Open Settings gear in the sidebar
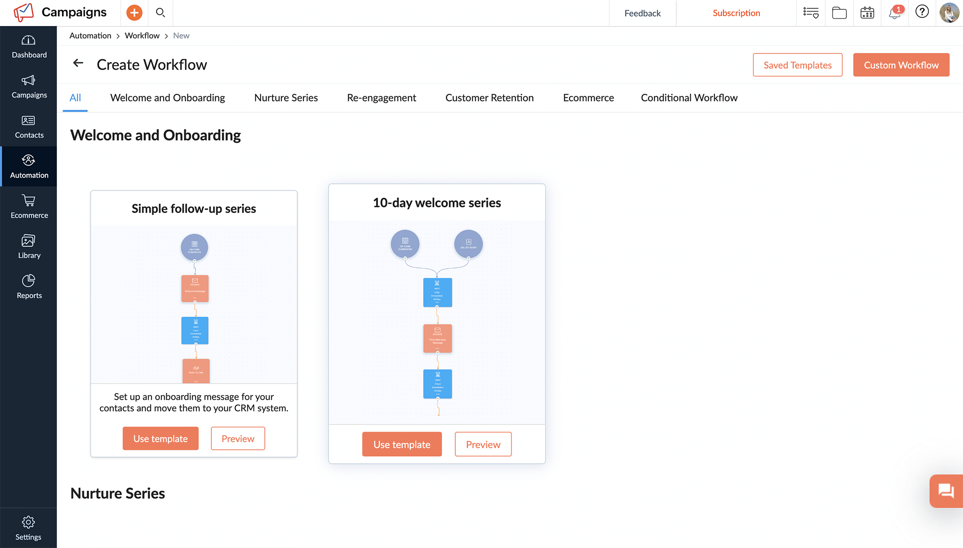The width and height of the screenshot is (963, 548). (x=28, y=528)
